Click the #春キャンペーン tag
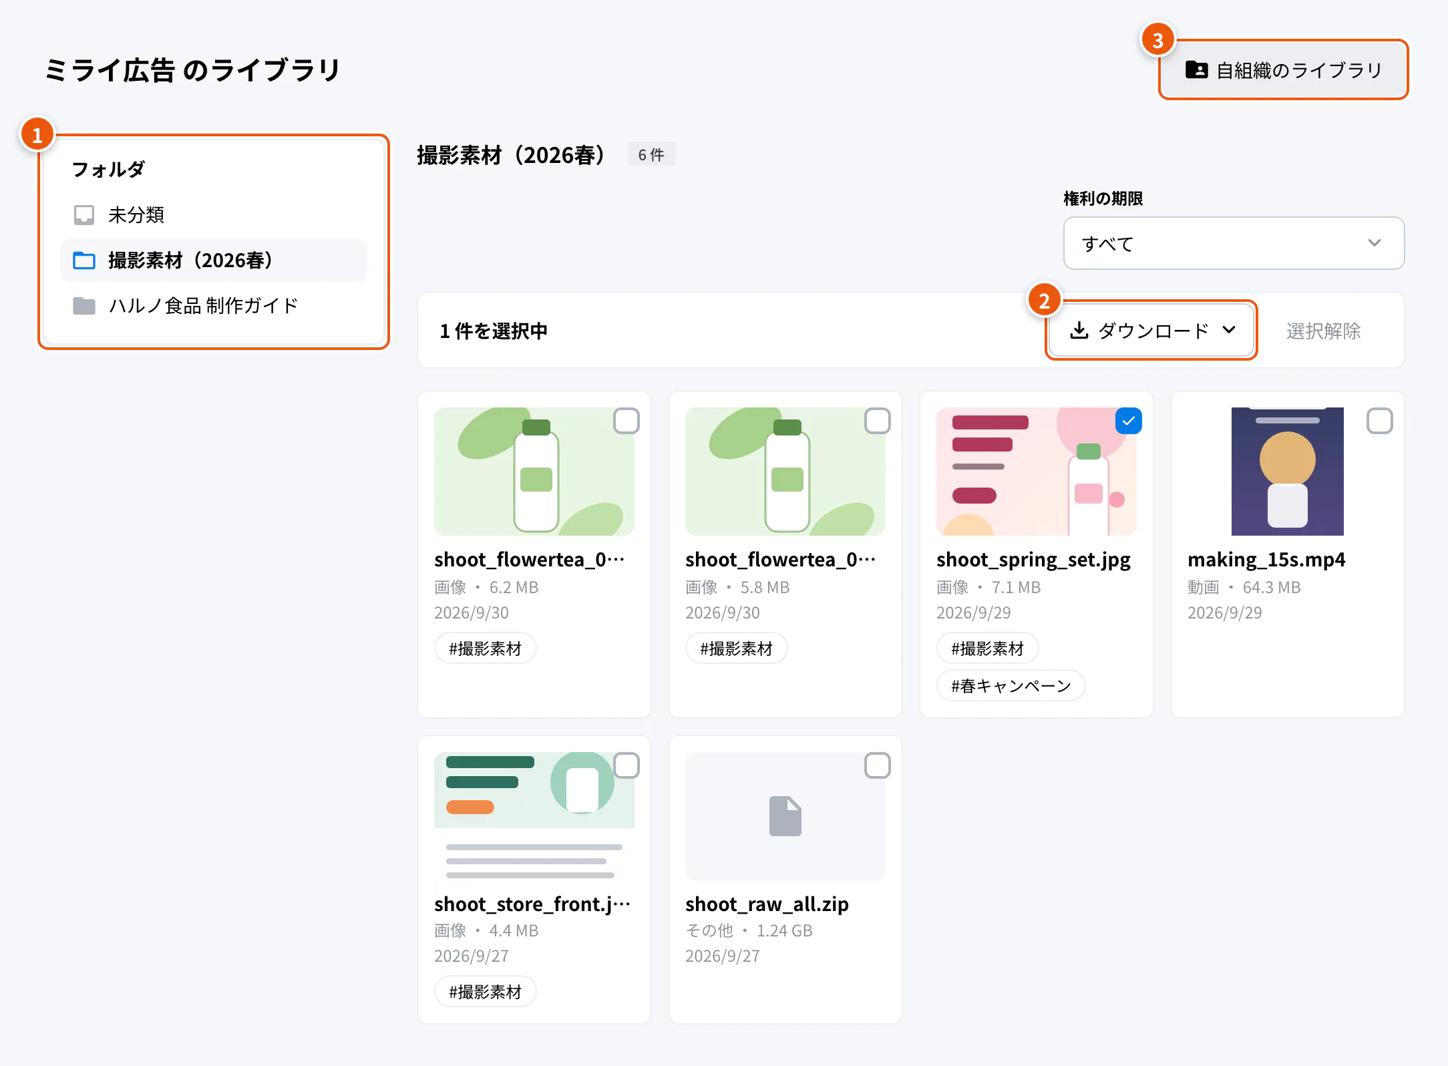The image size is (1448, 1066). [x=1011, y=686]
